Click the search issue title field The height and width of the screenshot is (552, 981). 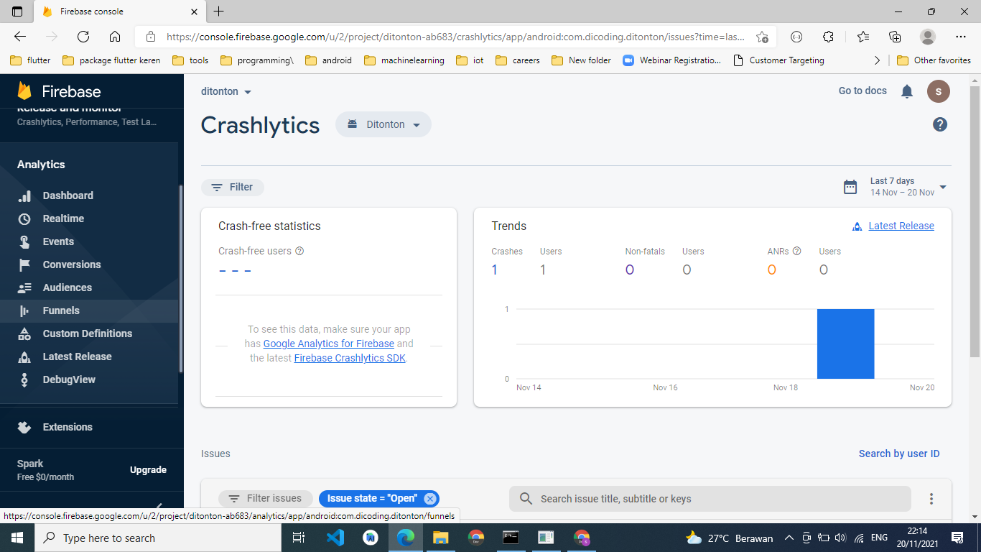[x=710, y=499]
